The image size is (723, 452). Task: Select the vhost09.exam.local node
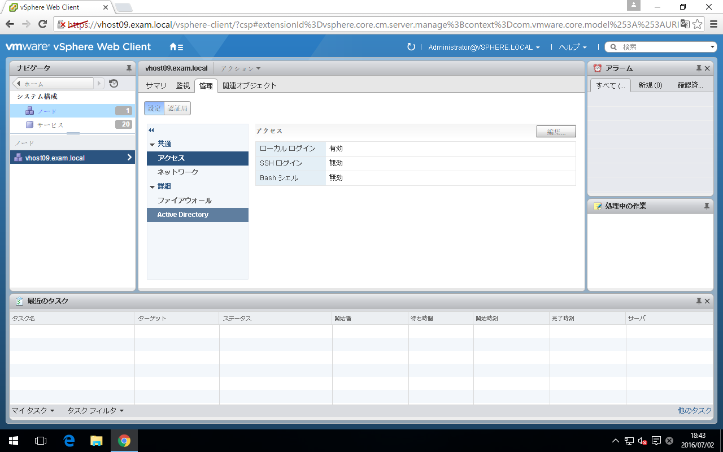tap(73, 158)
